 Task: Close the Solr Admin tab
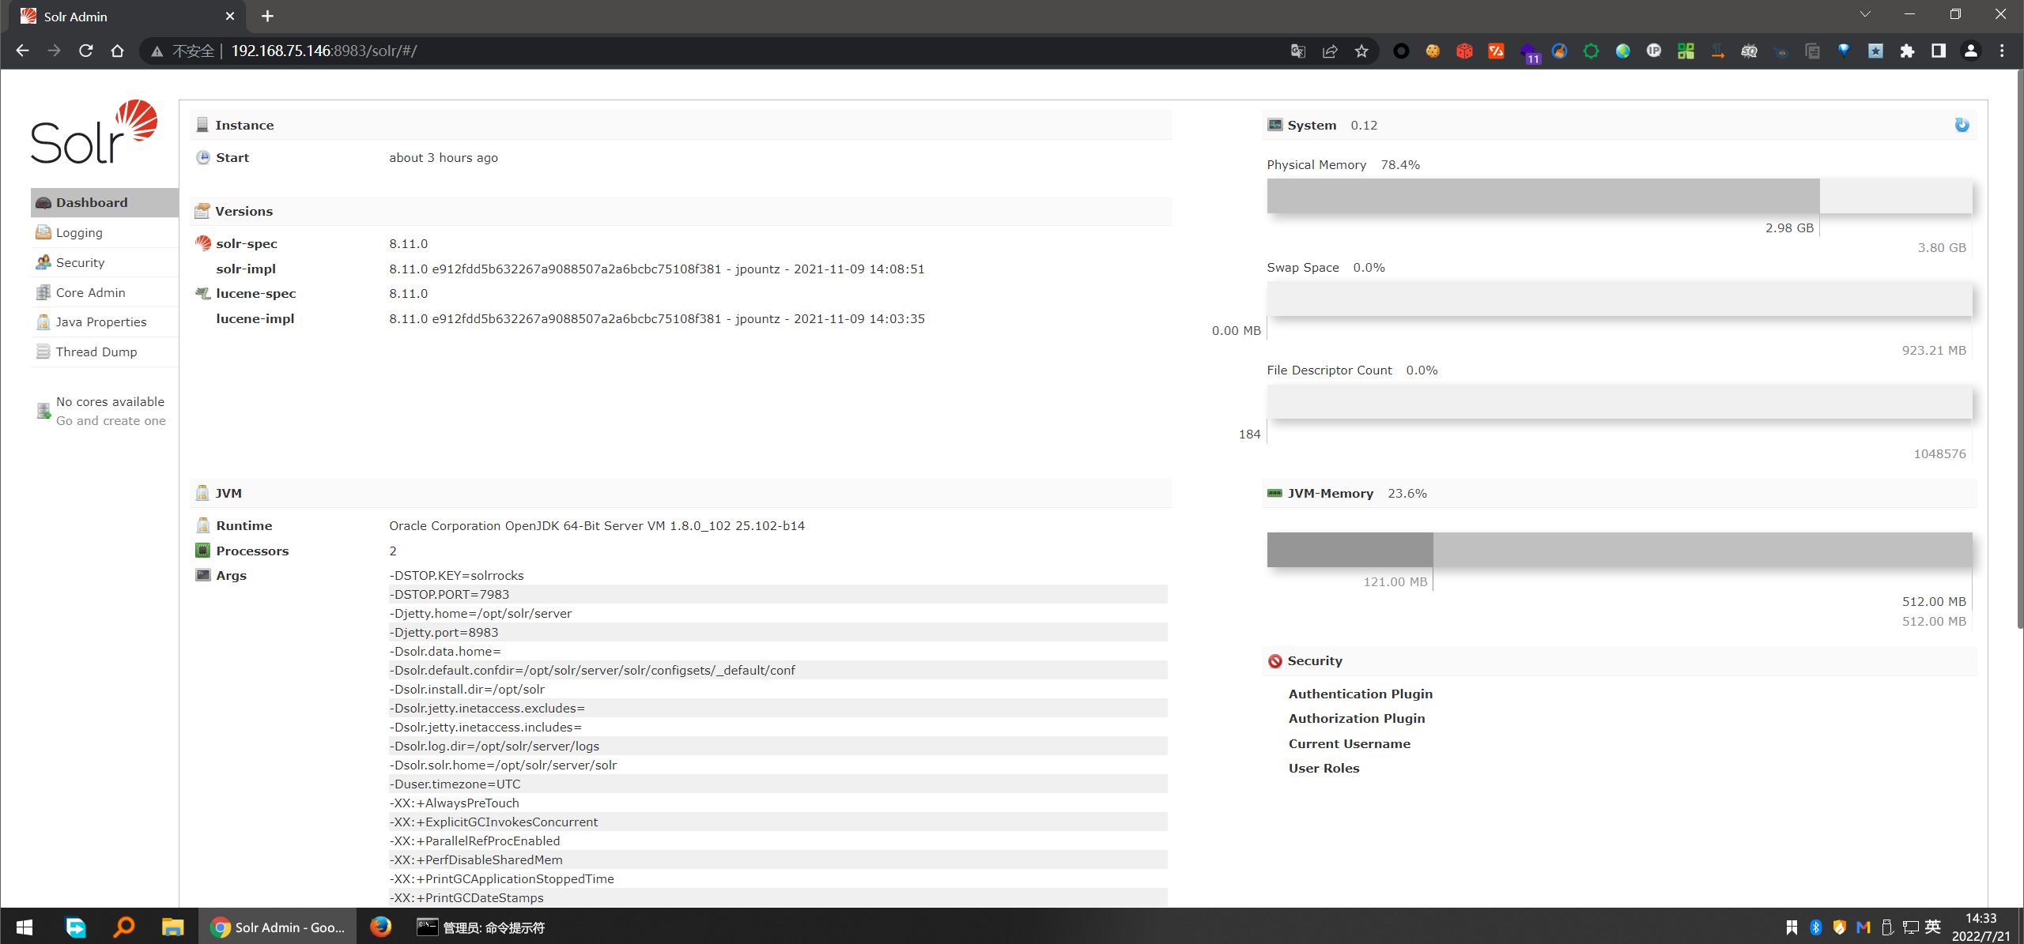pyautogui.click(x=230, y=16)
